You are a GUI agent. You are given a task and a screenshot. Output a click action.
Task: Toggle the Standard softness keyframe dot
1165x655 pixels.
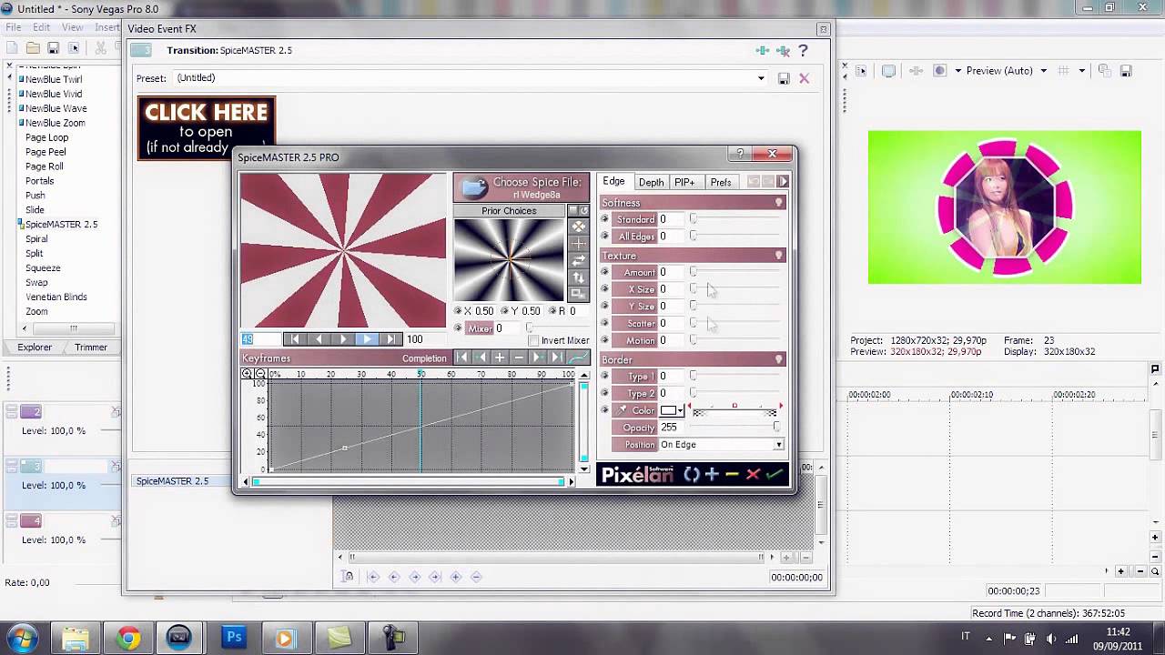coord(605,219)
